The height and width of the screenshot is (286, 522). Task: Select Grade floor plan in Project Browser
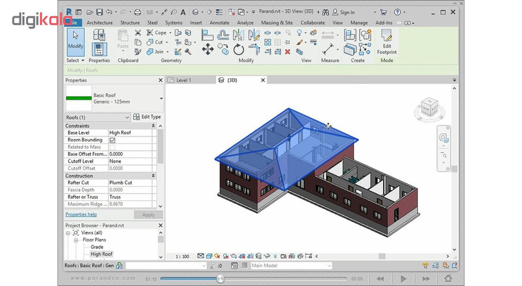(97, 247)
